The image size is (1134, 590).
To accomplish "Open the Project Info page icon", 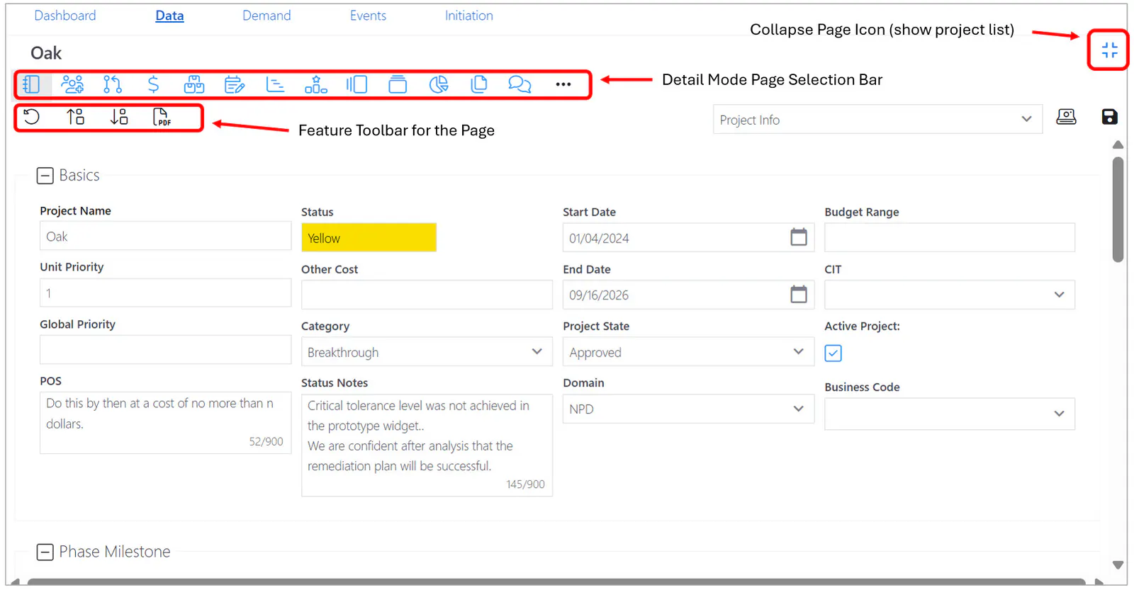I will (31, 85).
